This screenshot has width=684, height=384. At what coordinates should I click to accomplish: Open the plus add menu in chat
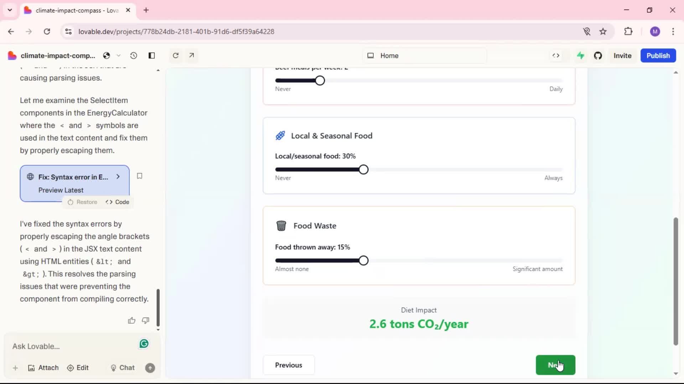click(x=15, y=368)
